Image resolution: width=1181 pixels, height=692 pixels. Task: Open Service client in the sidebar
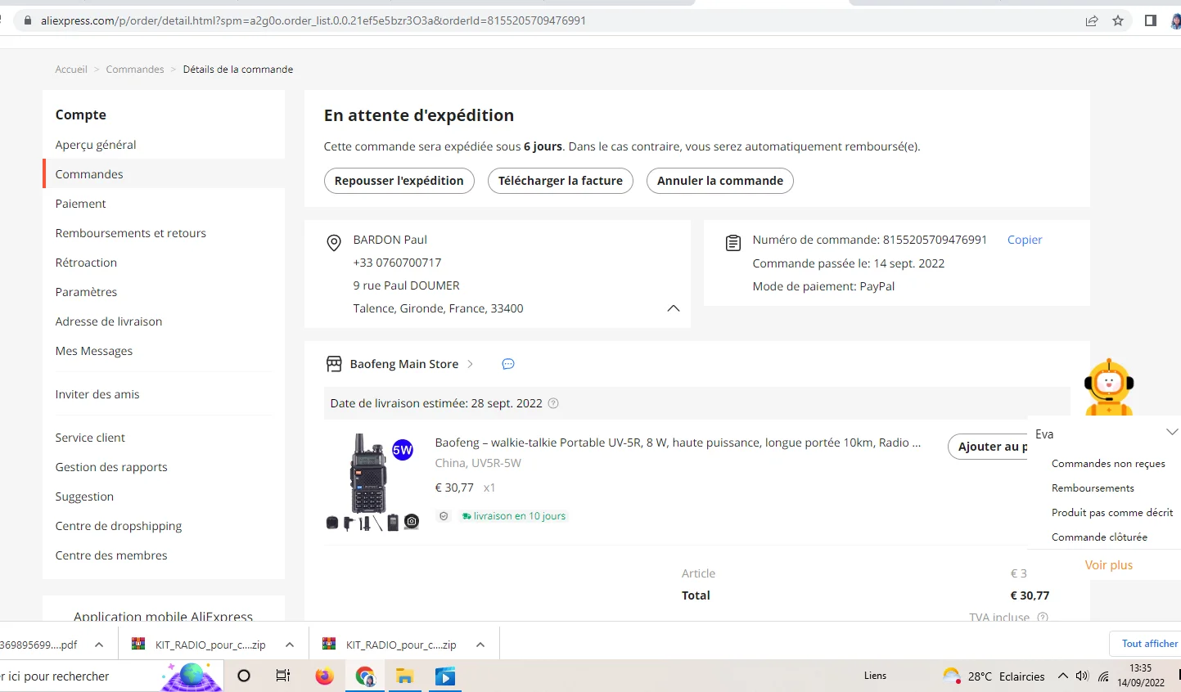pos(90,438)
